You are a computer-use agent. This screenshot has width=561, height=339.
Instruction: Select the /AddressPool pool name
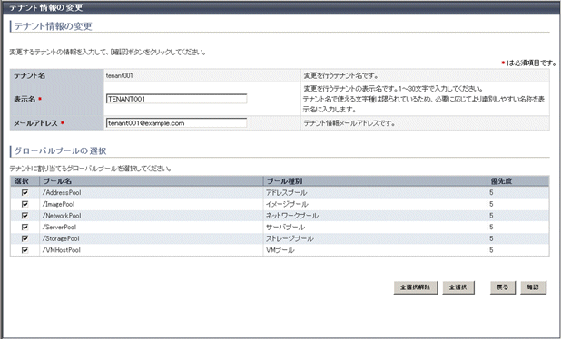pos(62,192)
